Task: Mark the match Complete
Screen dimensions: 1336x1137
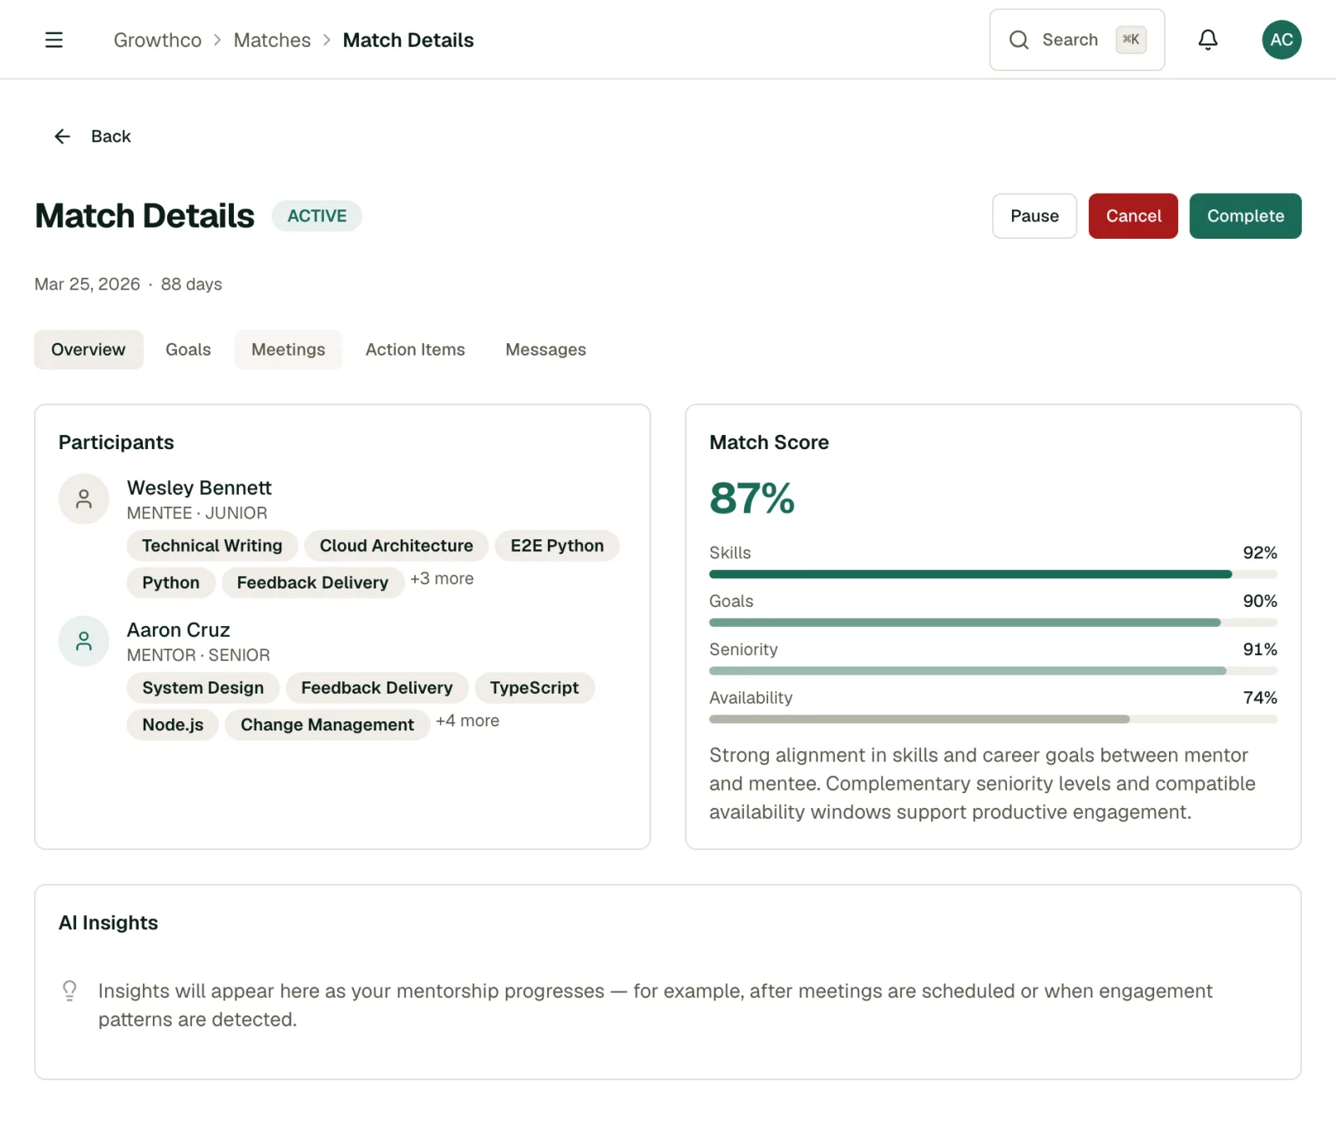Action: coord(1245,216)
